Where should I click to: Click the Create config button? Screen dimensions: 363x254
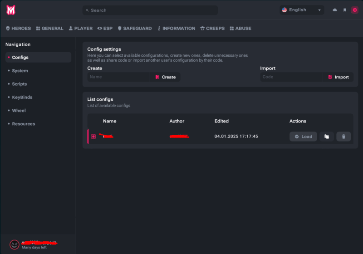tap(165, 77)
